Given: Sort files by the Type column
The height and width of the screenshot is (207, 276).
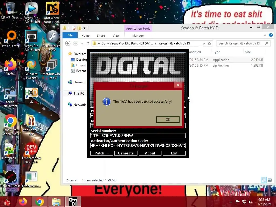Looking at the screenshot, I should (x=216, y=52).
